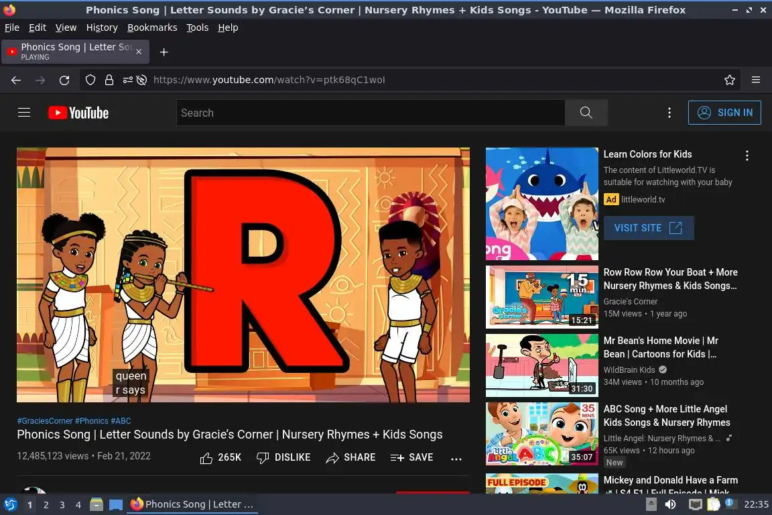
Task: Click the VISIT SITE button
Action: (x=649, y=228)
